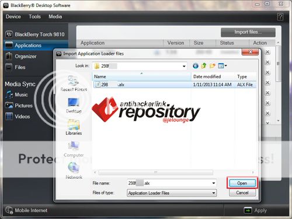The image size is (292, 219).
Task: Sort files by Date modified column
Action: 207,77
